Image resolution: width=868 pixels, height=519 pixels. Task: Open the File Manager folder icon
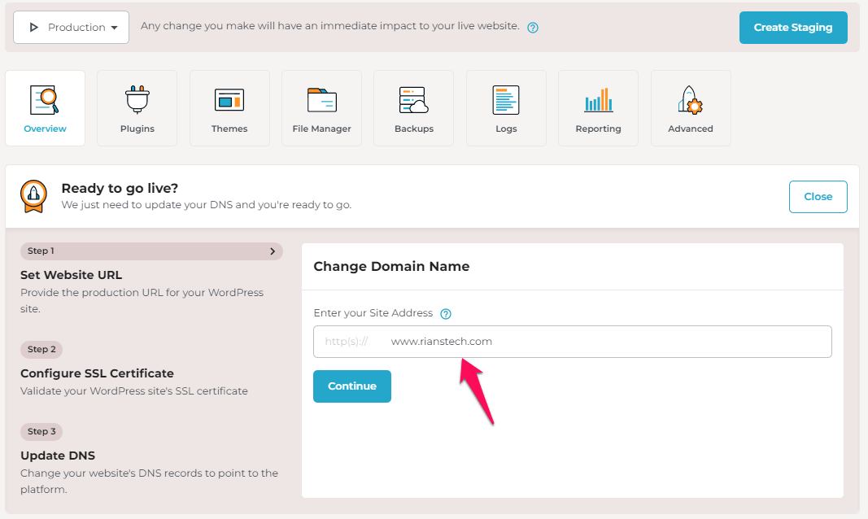pyautogui.click(x=321, y=100)
